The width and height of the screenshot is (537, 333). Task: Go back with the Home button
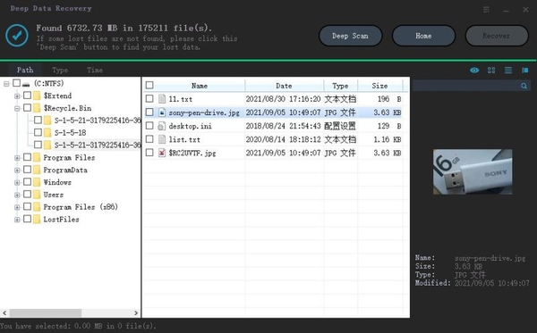point(423,36)
